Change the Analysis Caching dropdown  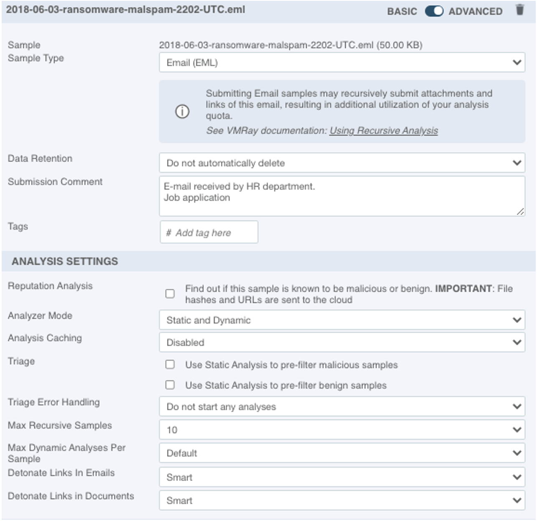pos(342,343)
